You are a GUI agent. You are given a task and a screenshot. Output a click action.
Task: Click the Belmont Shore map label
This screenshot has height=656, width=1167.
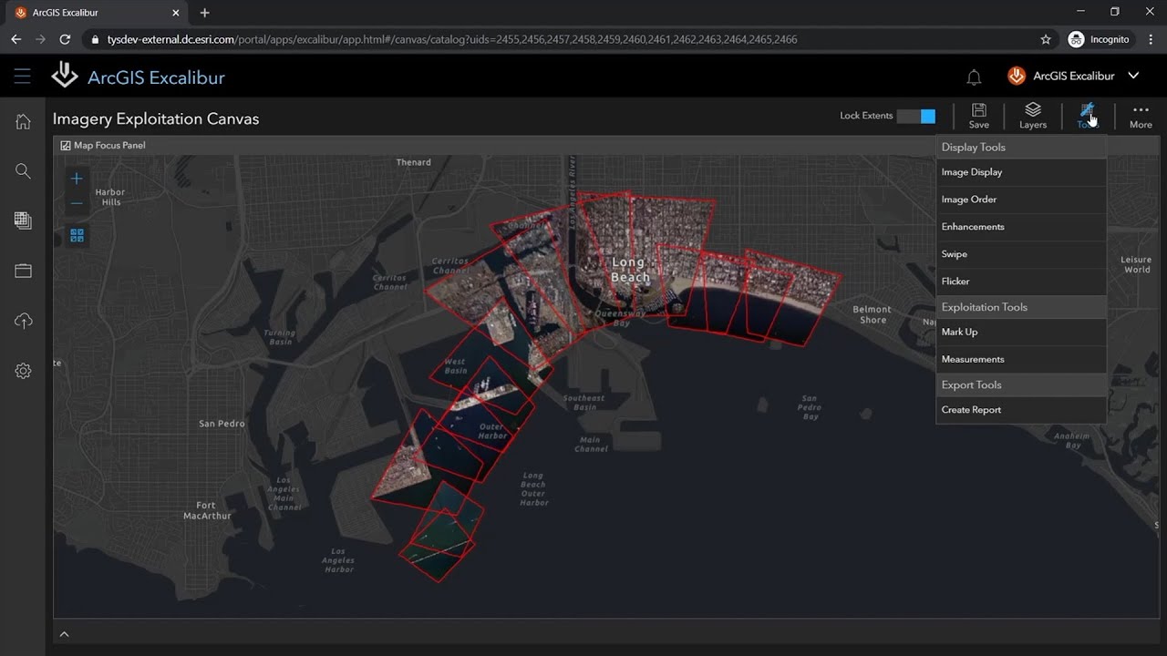(872, 314)
